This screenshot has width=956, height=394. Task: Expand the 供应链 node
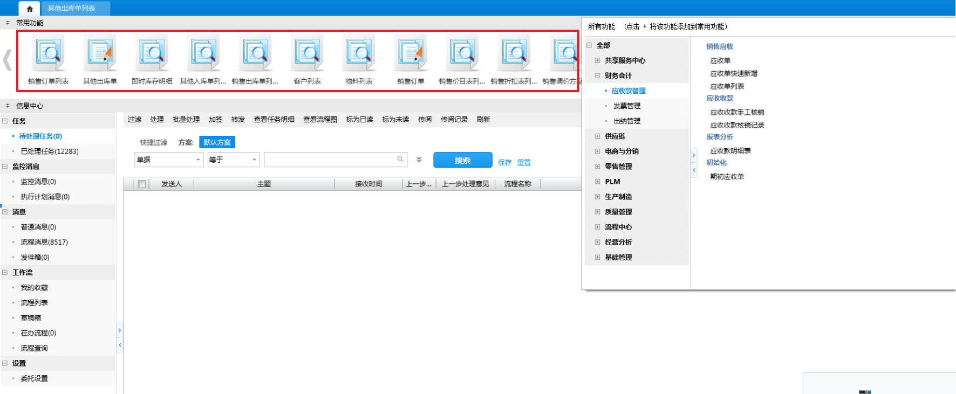597,136
